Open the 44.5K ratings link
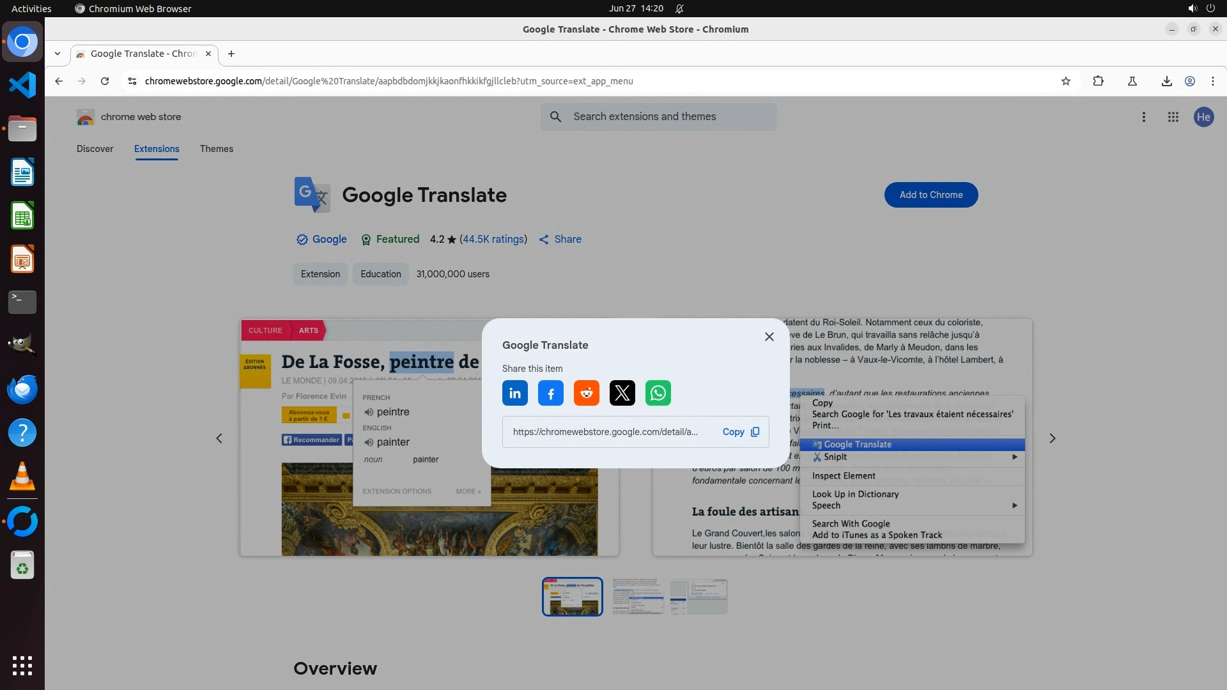Viewport: 1227px width, 690px height. 493,239
